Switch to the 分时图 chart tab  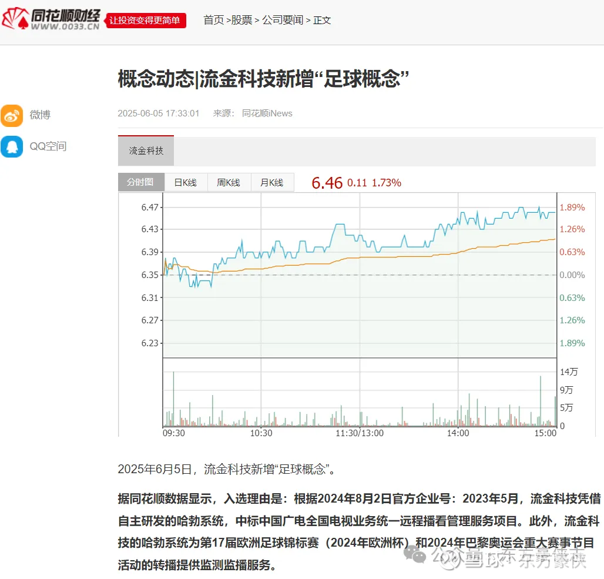pyautogui.click(x=141, y=182)
